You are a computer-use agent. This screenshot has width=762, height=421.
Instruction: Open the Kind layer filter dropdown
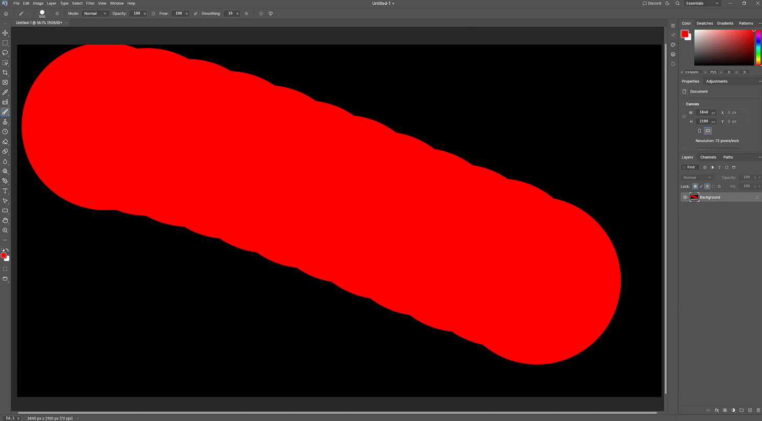pos(690,167)
